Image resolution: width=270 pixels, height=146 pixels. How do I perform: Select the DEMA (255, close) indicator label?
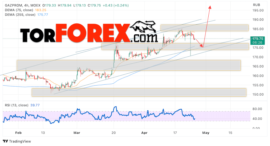[20, 15]
